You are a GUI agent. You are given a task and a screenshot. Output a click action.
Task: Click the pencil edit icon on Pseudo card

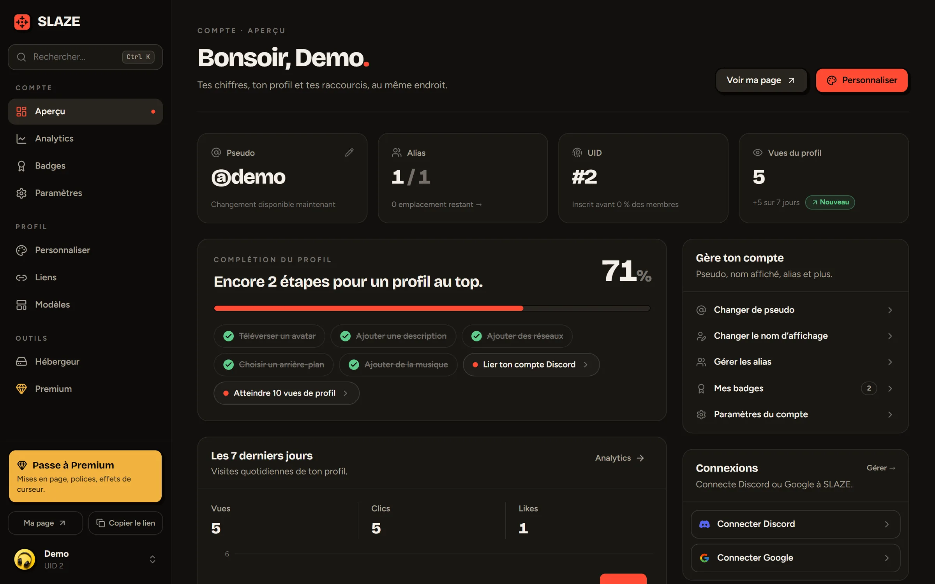(x=349, y=153)
